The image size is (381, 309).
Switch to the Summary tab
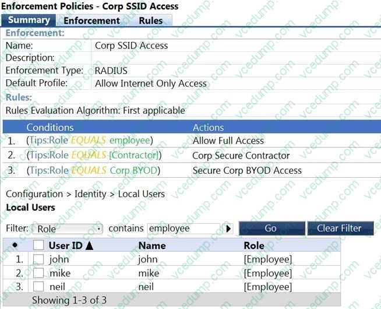(x=29, y=20)
